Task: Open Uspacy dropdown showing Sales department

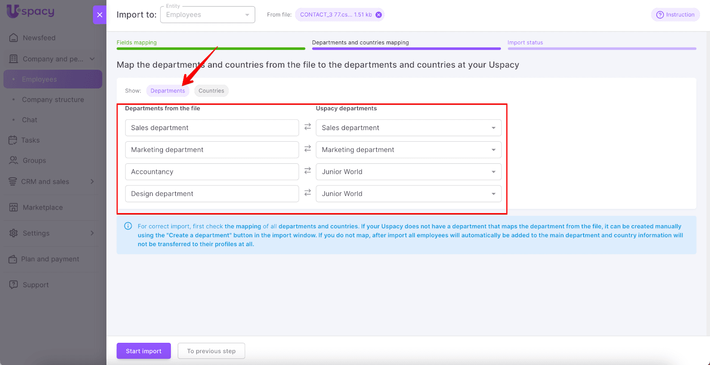Action: [x=409, y=128]
